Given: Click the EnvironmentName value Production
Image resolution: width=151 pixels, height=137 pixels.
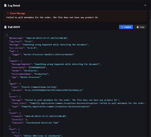Looking at the screenshot, I should tap(42, 74).
